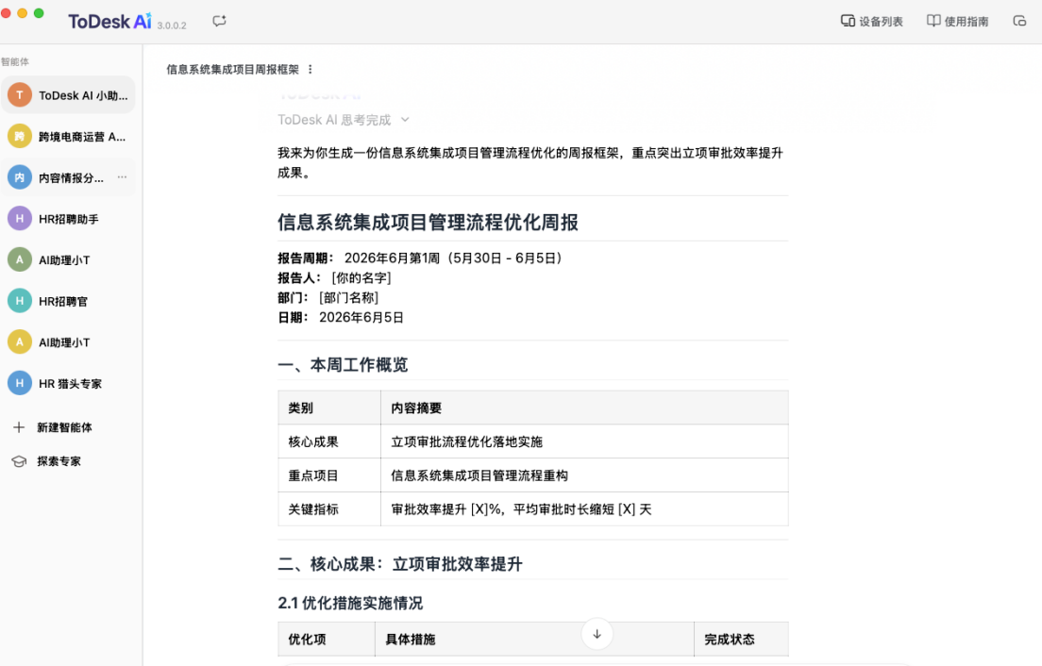Click the 2.1 优化措施实施情况 subheading

coord(350,603)
